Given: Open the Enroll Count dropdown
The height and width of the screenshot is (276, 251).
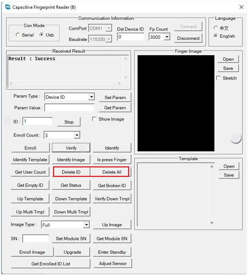Looking at the screenshot, I should click(77, 135).
